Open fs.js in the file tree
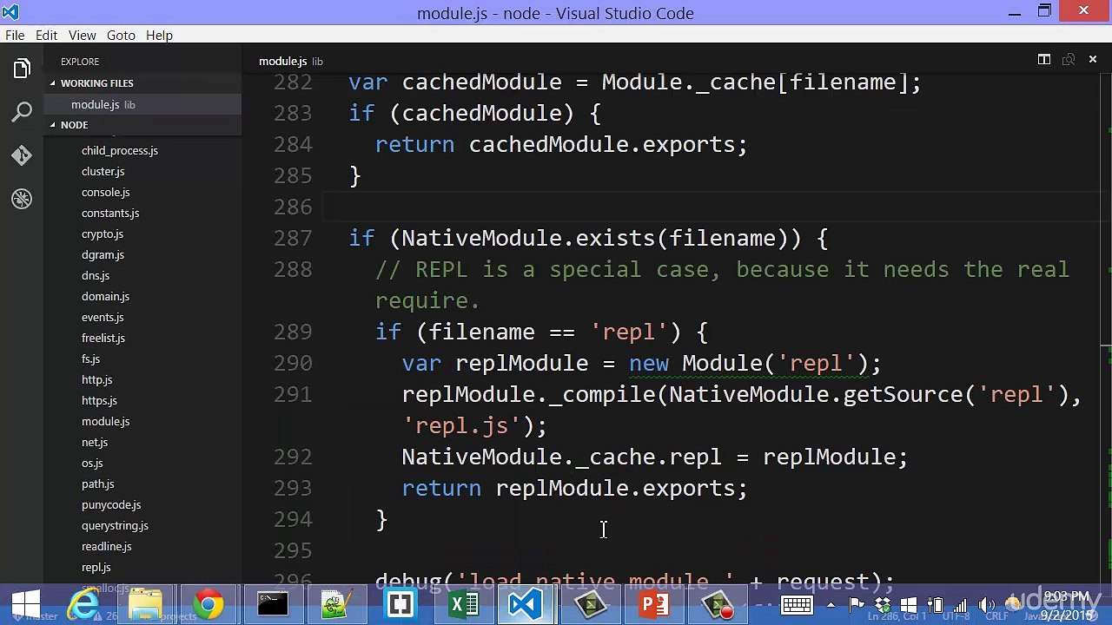Image resolution: width=1112 pixels, height=625 pixels. click(90, 359)
